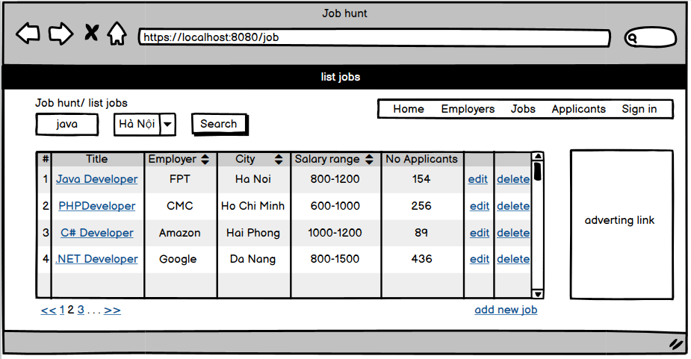
Task: Click the 154 applicants cell
Action: 421,179
